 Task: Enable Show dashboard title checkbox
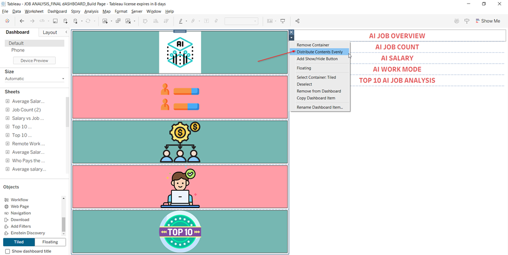(x=8, y=251)
